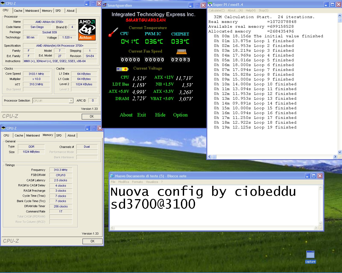Click the chipset fan speed counter 02083

(x=181, y=60)
